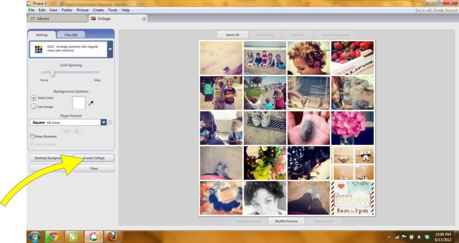Expand the collage type dropdown arrow
Image resolution: width=459 pixels, height=243 pixels.
pos(110,49)
